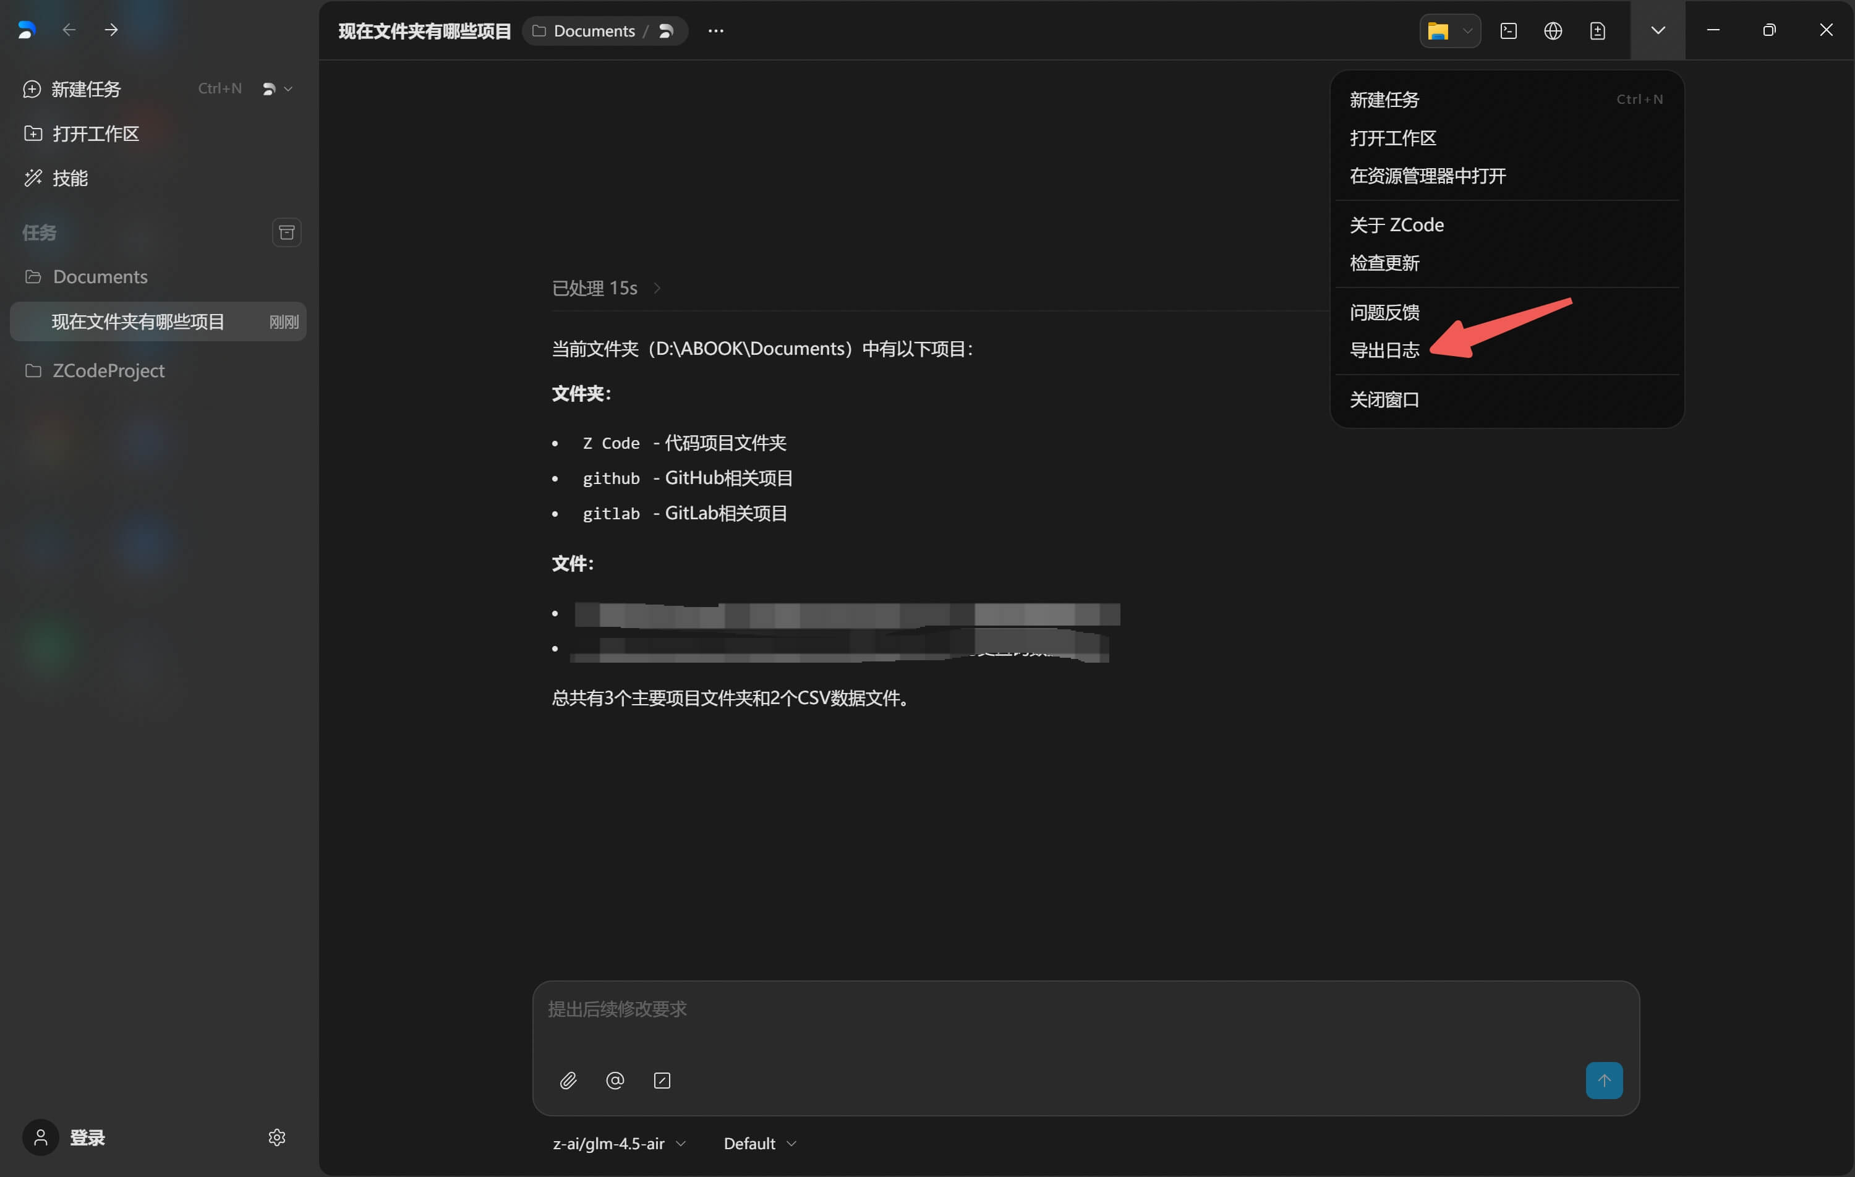This screenshot has height=1177, width=1855.
Task: Click the file changes document icon
Action: (1598, 31)
